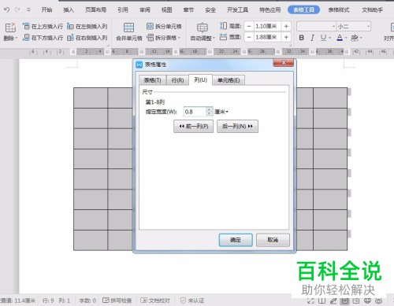Increase column width with the plus button
Viewport: 394px width, 306px height.
[x=286, y=37]
